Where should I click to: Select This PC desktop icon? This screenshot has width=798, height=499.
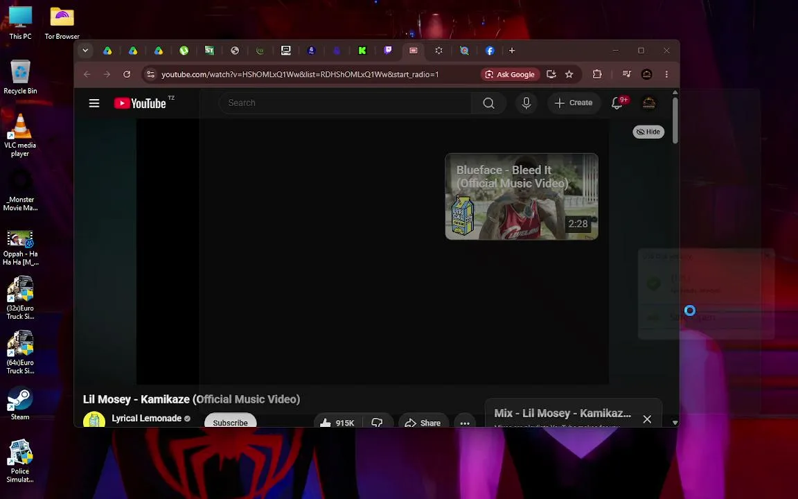coord(20,24)
